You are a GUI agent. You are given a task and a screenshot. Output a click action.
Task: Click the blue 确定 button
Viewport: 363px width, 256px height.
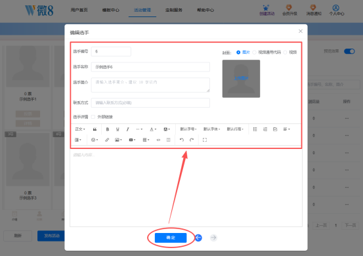pos(171,238)
